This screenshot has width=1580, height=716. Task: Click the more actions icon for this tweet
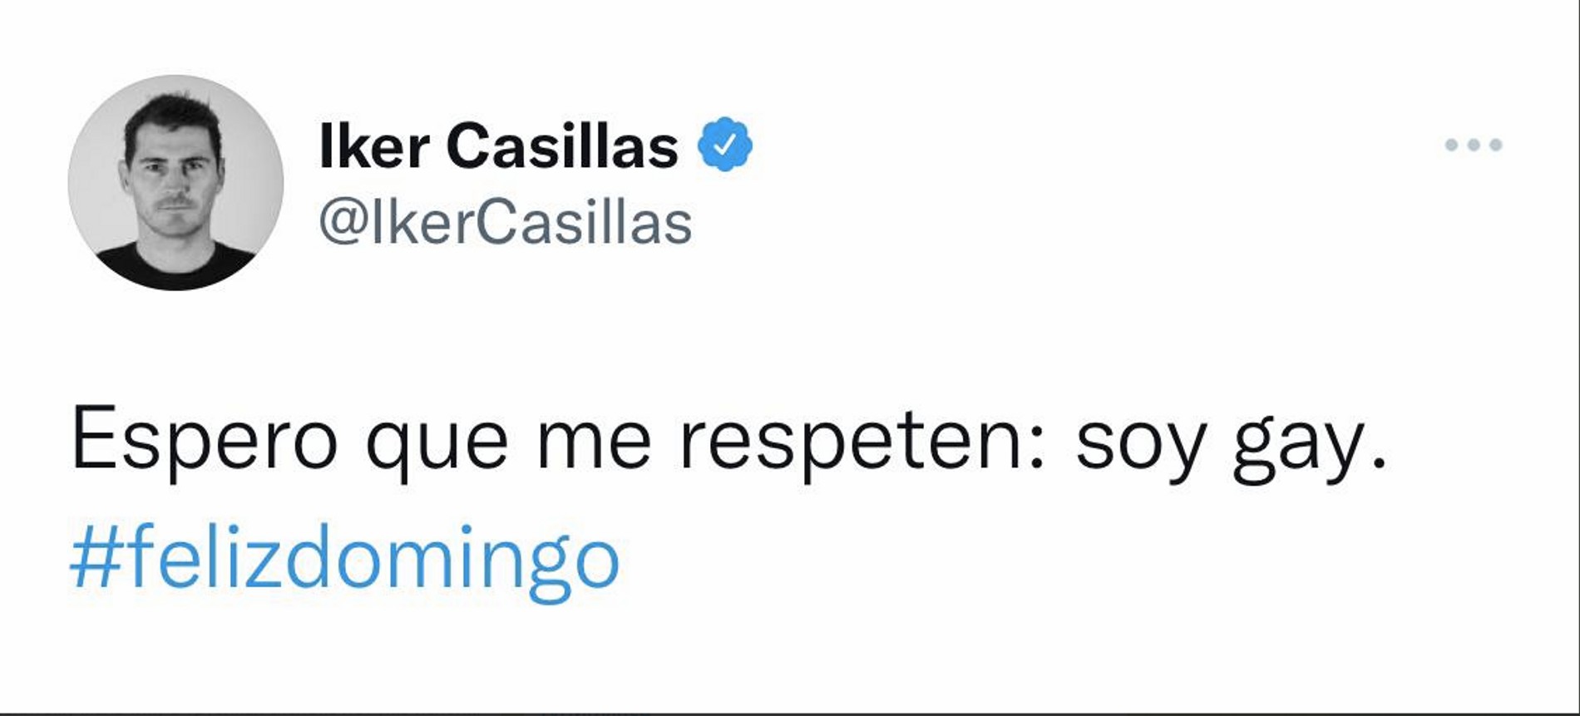[1472, 143]
